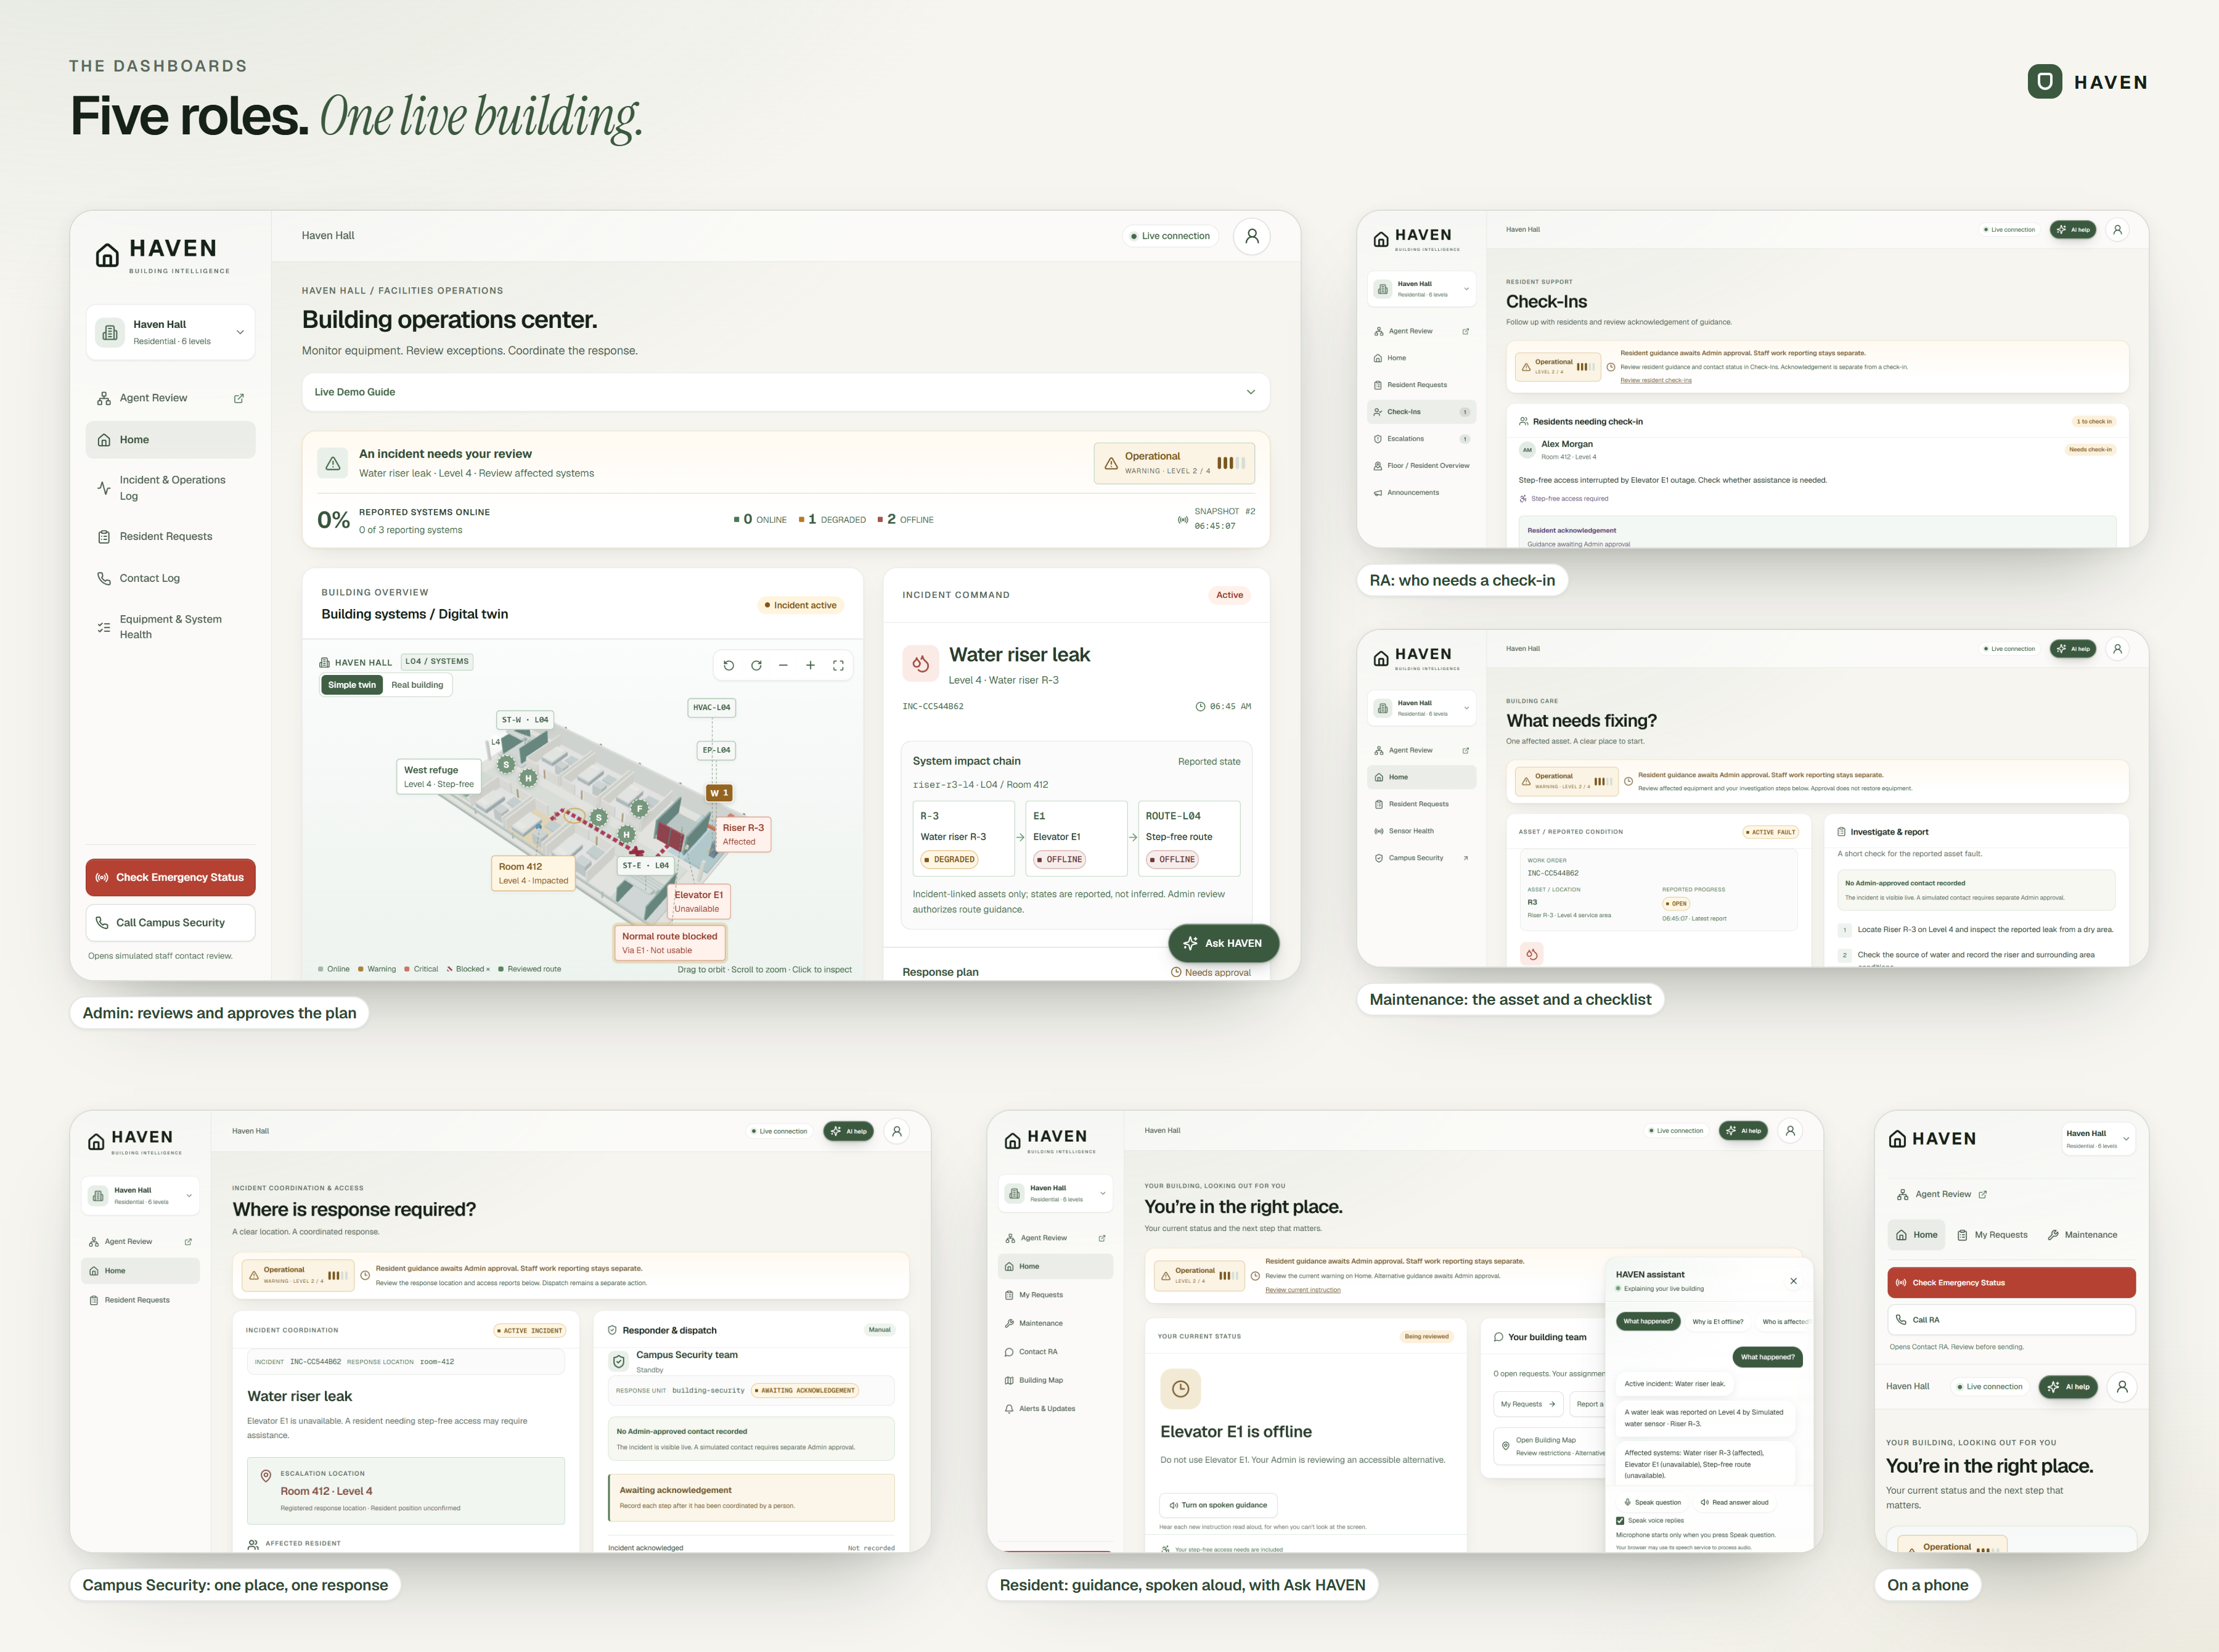Zoom out the digital twin with minus icon
Image resolution: width=2219 pixels, height=1652 pixels.
pyautogui.click(x=783, y=665)
